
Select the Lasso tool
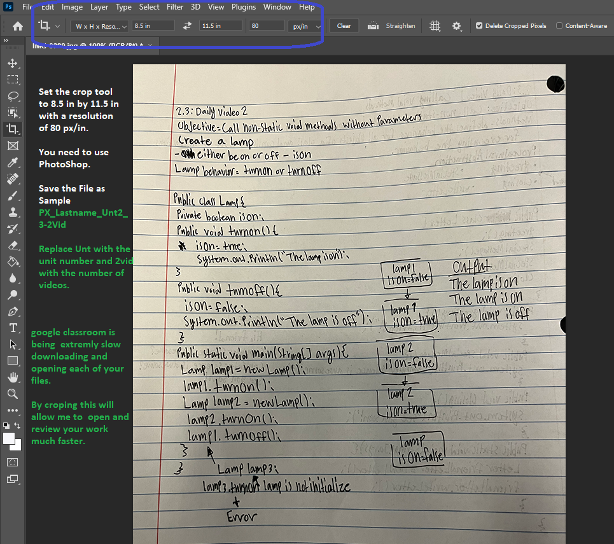pyautogui.click(x=12, y=96)
